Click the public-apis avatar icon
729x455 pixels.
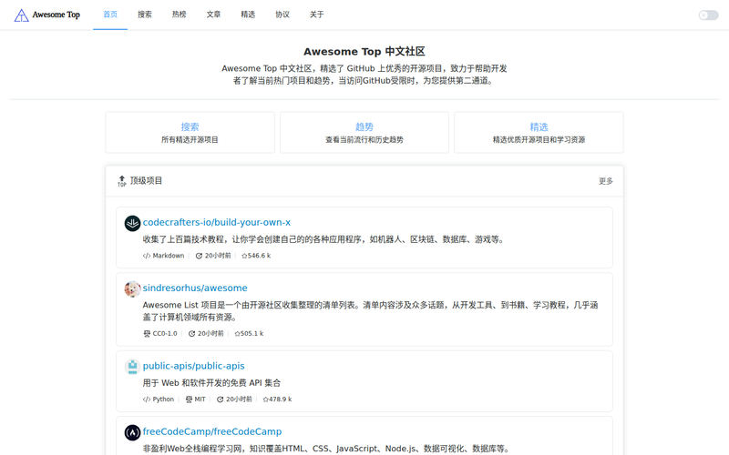(132, 367)
